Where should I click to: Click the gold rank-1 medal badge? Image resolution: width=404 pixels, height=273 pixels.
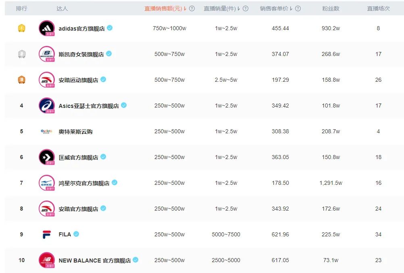click(x=21, y=28)
